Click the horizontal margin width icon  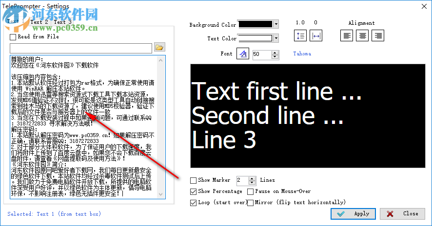point(316,35)
